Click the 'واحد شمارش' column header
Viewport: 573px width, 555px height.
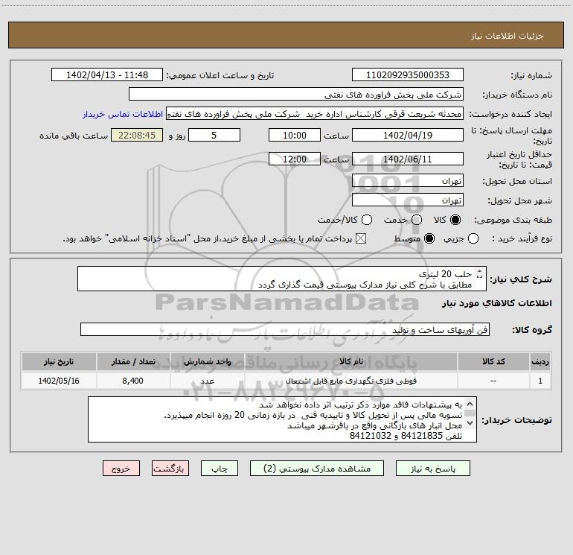tap(207, 361)
